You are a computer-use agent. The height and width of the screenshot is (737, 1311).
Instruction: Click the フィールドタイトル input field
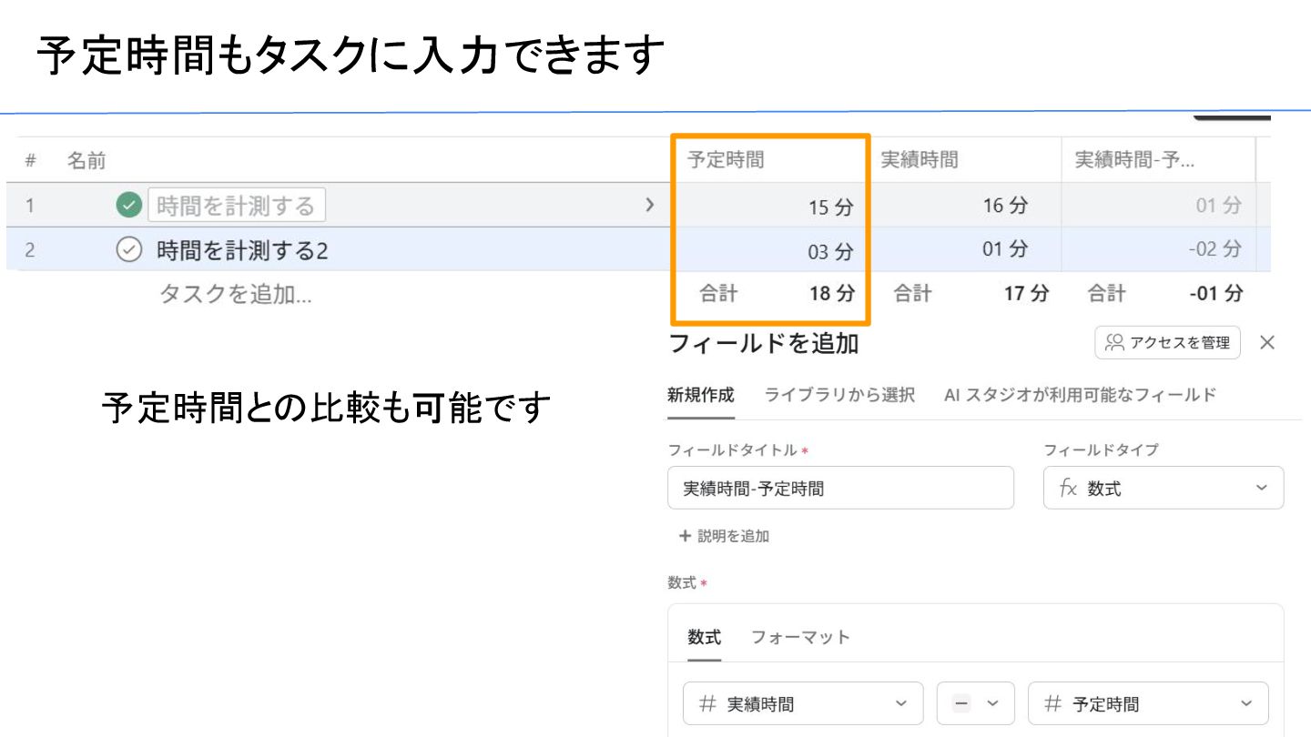[x=839, y=489]
